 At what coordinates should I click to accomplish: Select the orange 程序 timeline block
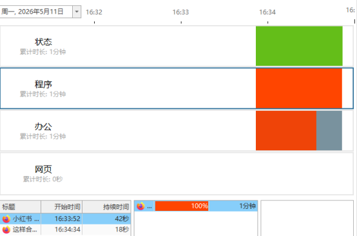(299, 88)
